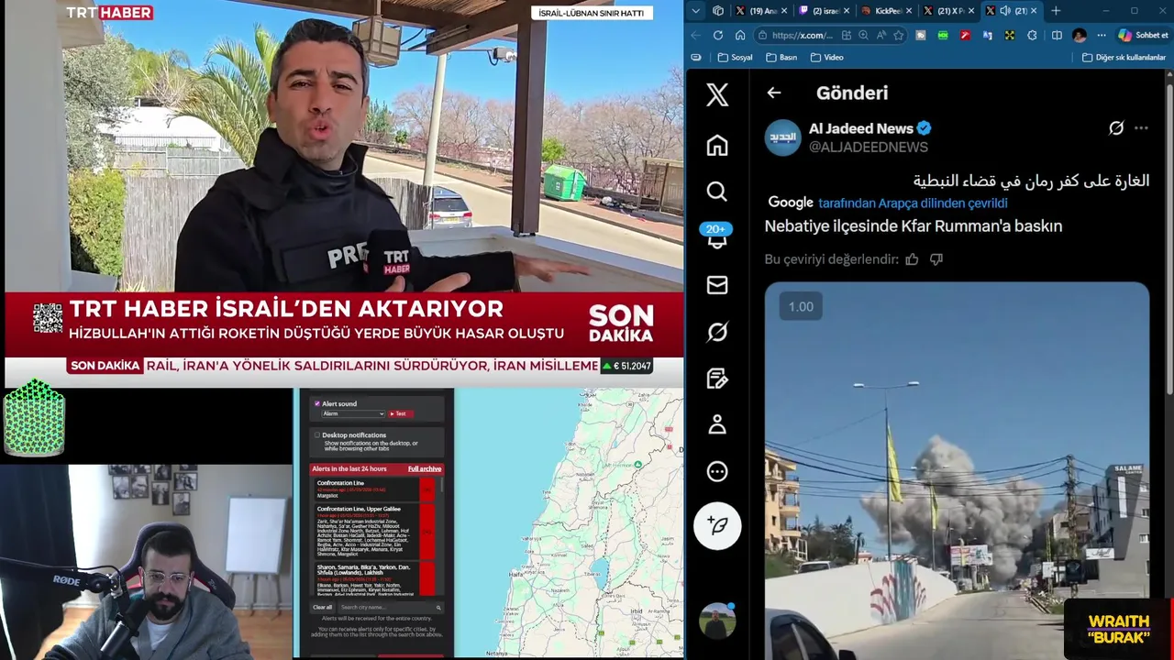Screen dimensions: 1174x660
Task: Click the 1.00 speed badge on video
Action: point(801,306)
